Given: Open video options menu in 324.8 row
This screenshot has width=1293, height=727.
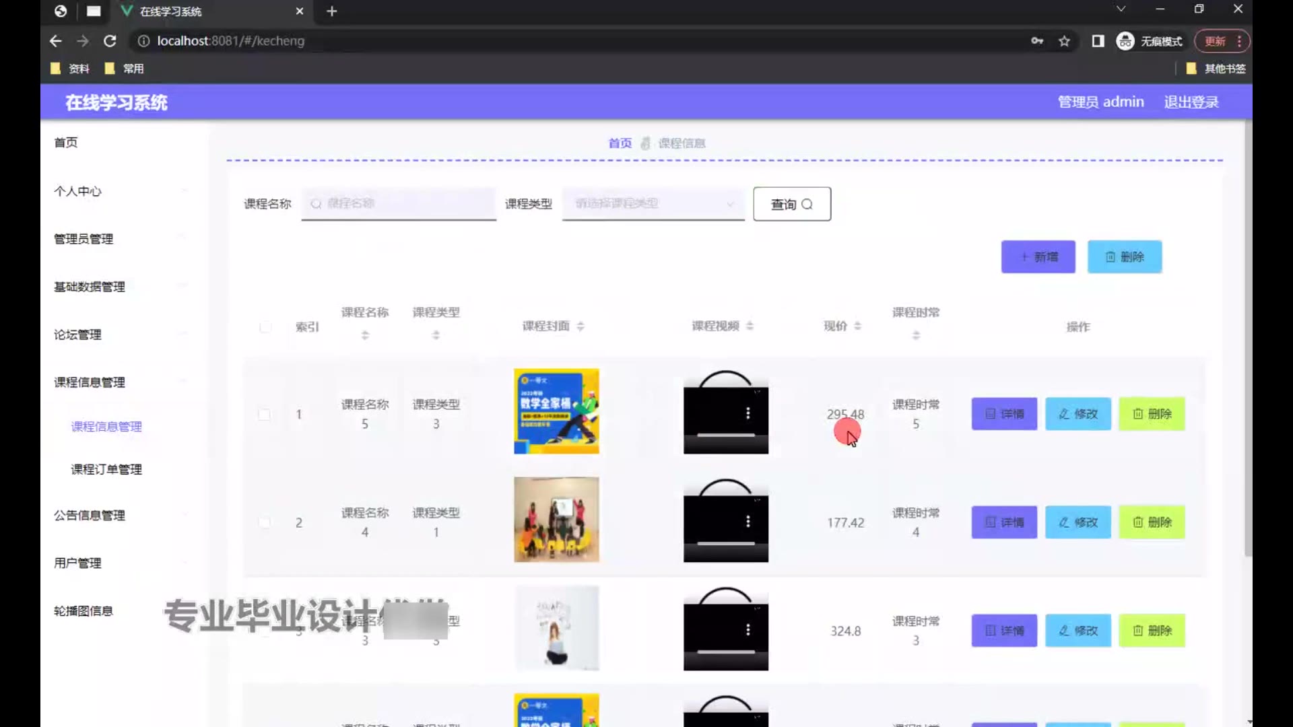Looking at the screenshot, I should (748, 630).
